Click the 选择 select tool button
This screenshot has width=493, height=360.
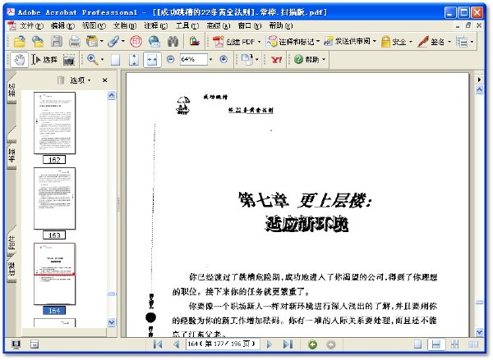(x=44, y=59)
